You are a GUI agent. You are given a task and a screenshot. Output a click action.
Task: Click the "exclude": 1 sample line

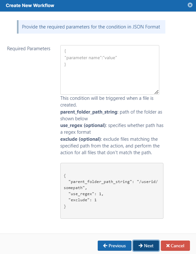[83, 200]
